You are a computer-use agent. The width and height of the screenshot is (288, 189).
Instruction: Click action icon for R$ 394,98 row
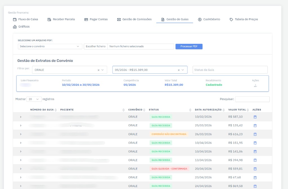[x=255, y=160]
